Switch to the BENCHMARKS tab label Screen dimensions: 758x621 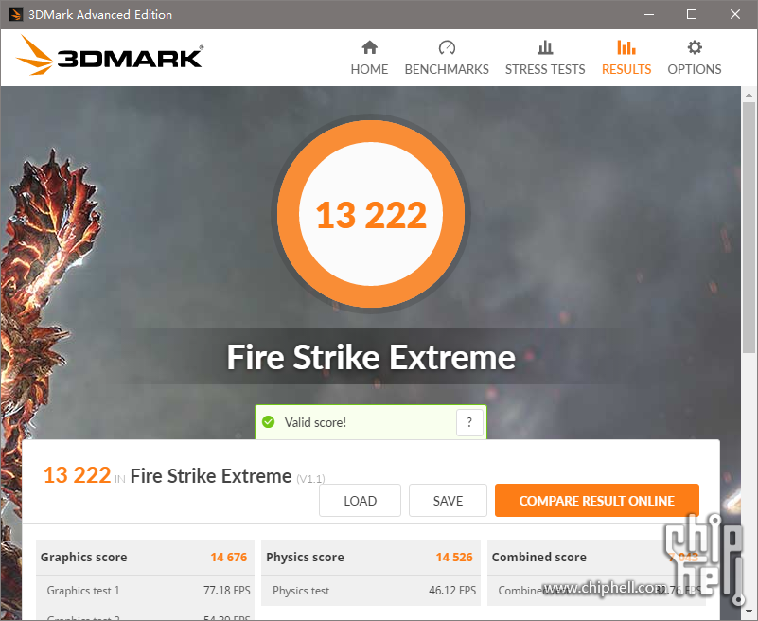tap(447, 70)
